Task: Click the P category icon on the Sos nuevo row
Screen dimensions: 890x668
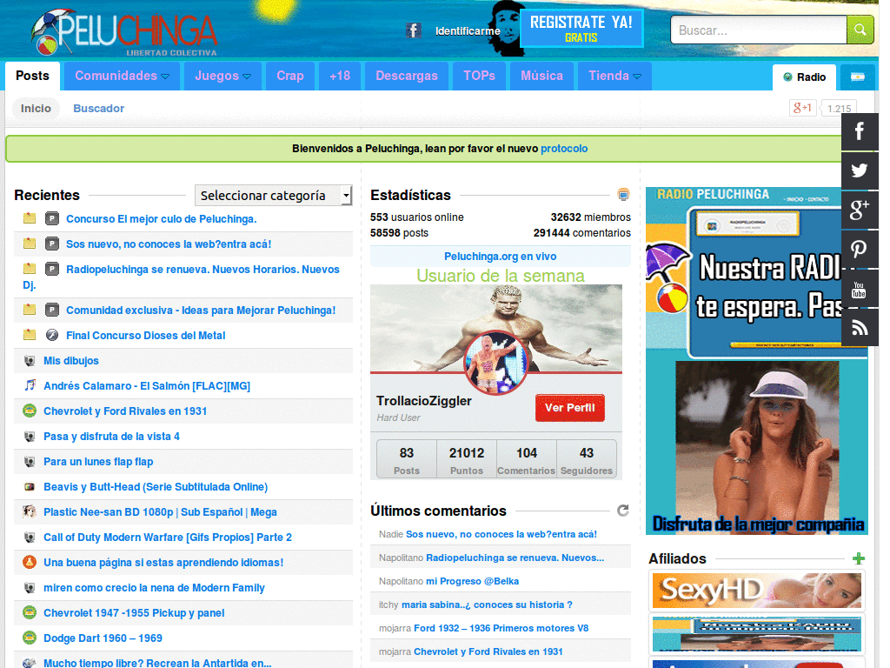Action: pyautogui.click(x=52, y=244)
